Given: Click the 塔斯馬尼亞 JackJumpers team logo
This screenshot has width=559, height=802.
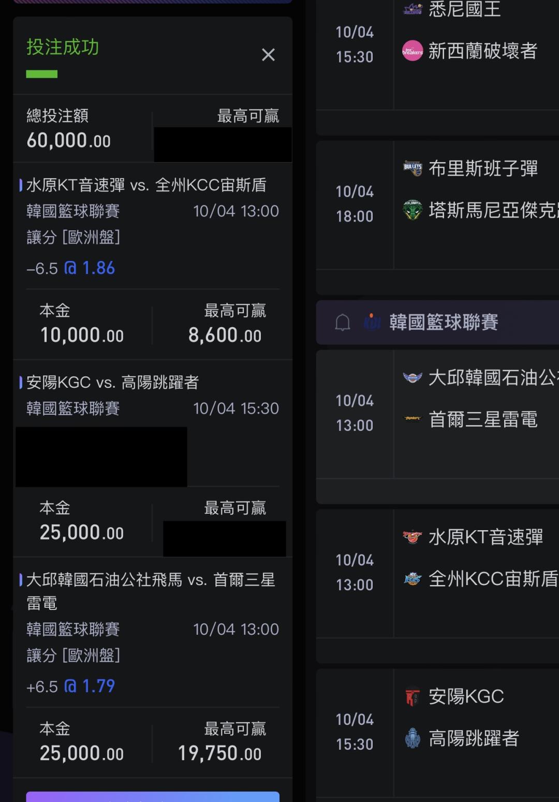Looking at the screenshot, I should (x=413, y=210).
